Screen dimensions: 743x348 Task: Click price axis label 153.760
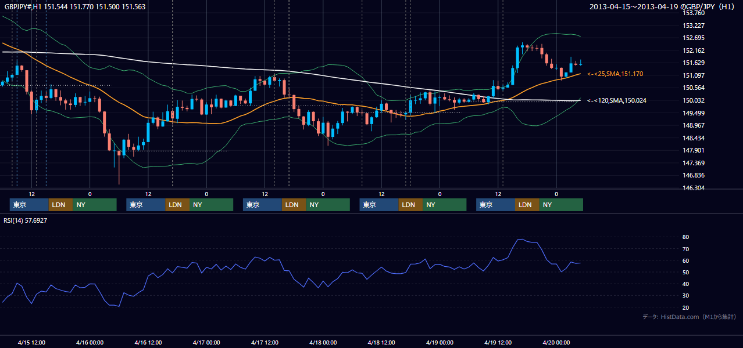694,13
